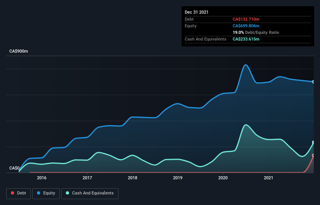
Task: Click the CA$699.806m equity value
Action: [246, 26]
